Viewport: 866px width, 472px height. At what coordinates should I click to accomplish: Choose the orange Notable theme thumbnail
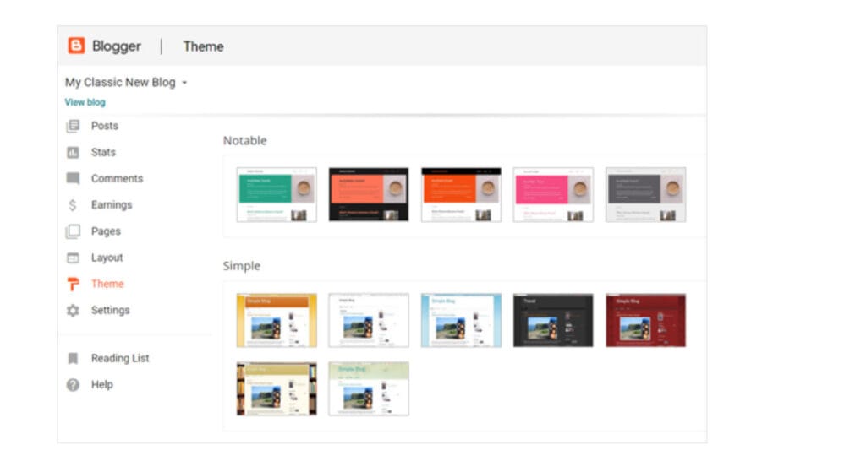[x=461, y=195]
